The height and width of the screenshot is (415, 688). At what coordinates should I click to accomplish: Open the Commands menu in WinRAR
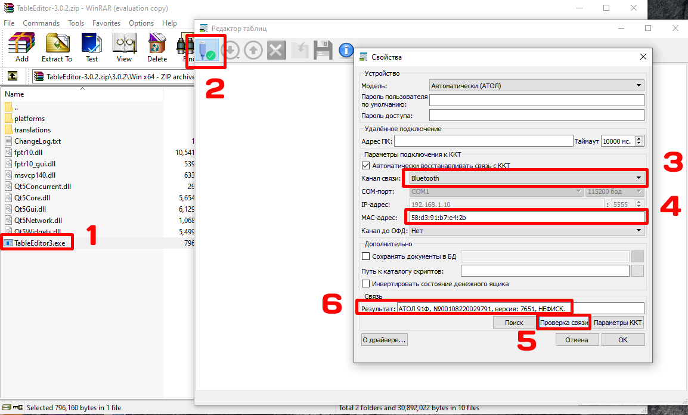click(41, 23)
